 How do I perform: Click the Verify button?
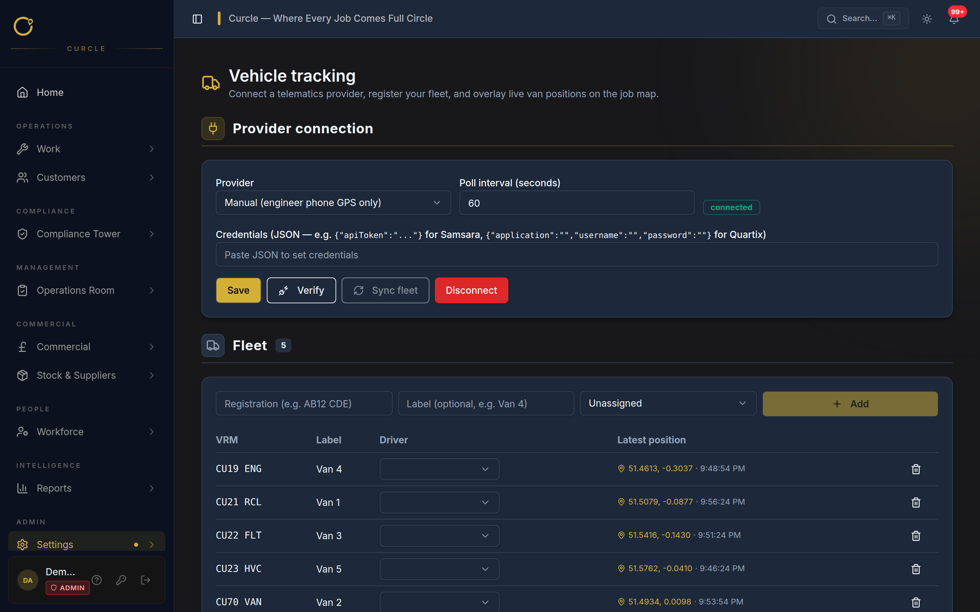pyautogui.click(x=301, y=290)
